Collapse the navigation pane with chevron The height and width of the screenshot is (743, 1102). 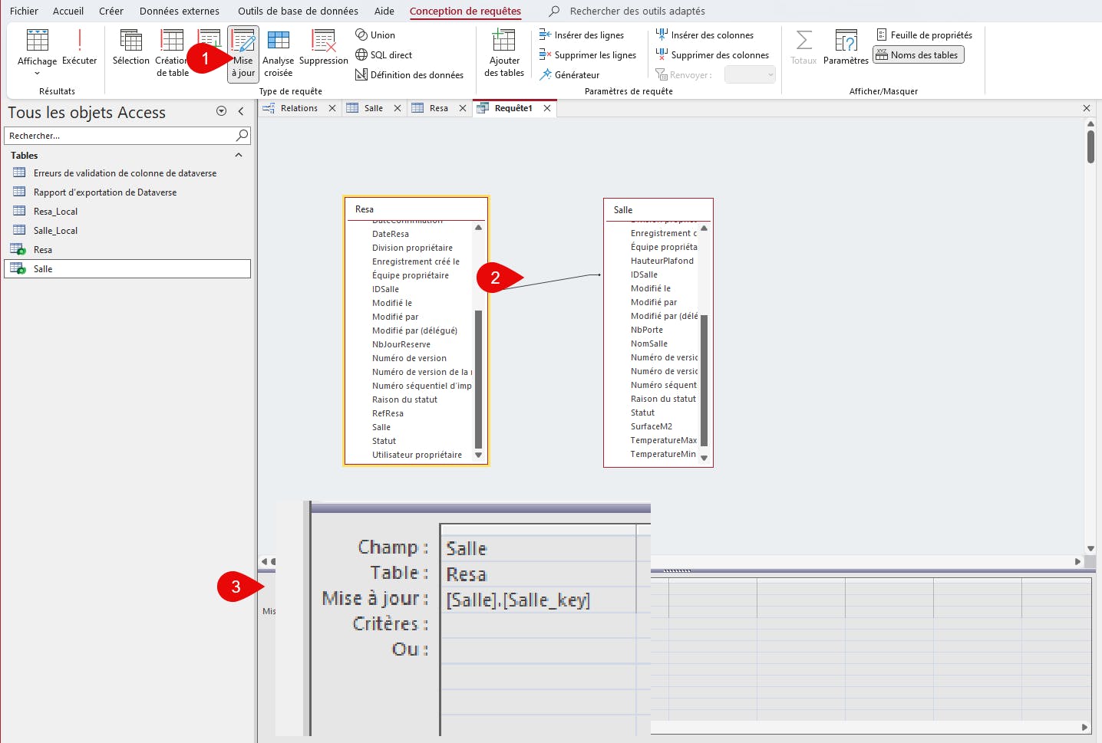[240, 111]
